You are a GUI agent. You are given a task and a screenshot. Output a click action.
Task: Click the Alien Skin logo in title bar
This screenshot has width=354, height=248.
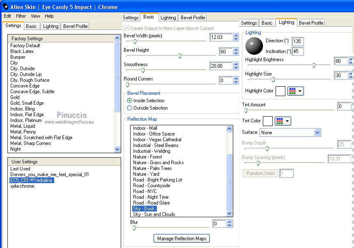(5, 7)
